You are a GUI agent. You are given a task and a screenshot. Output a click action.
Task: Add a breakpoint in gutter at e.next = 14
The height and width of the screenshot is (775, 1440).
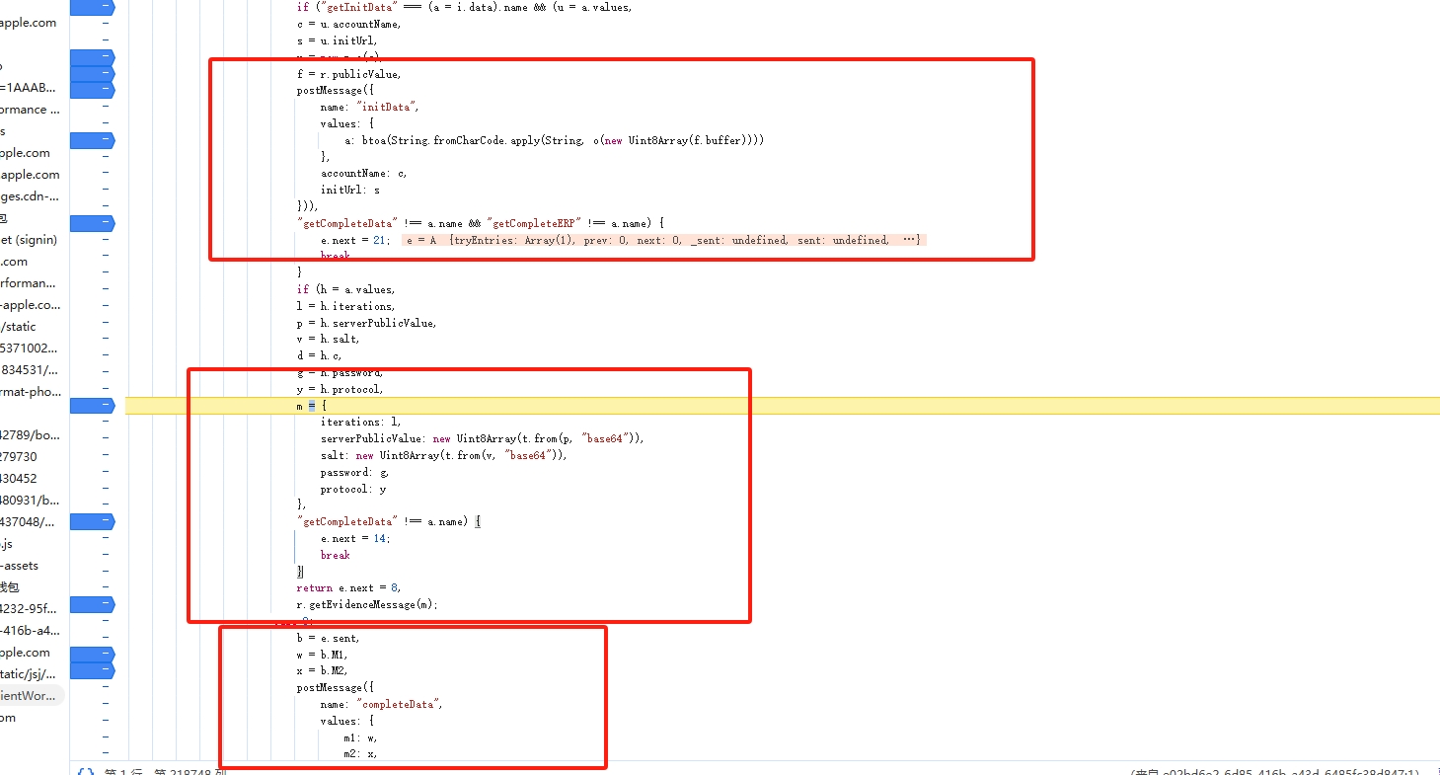(105, 538)
